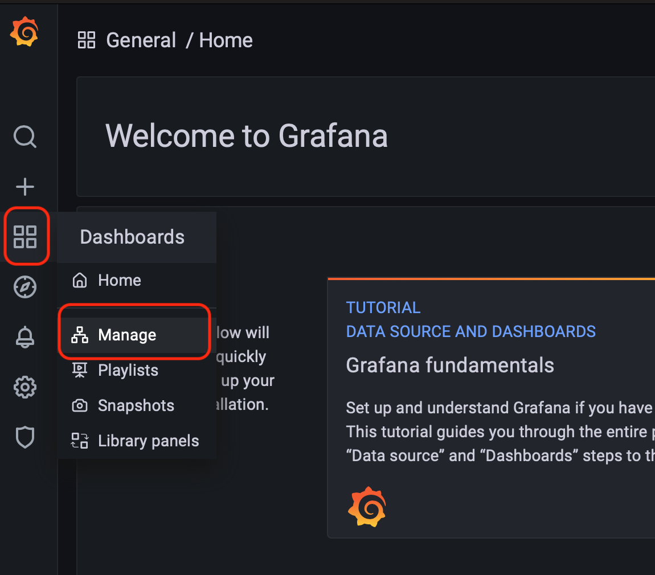Image resolution: width=655 pixels, height=575 pixels.
Task: Open the search magnifier in the sidebar
Action: (x=25, y=137)
